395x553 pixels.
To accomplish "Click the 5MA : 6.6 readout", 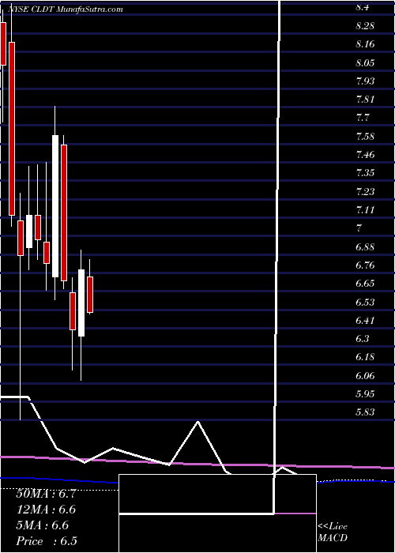I will [x=43, y=525].
